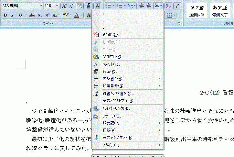Screen dimensions: 234x157
Task: Open the MS 明朝 font name dropdown
Action: pyautogui.click(x=41, y=6)
